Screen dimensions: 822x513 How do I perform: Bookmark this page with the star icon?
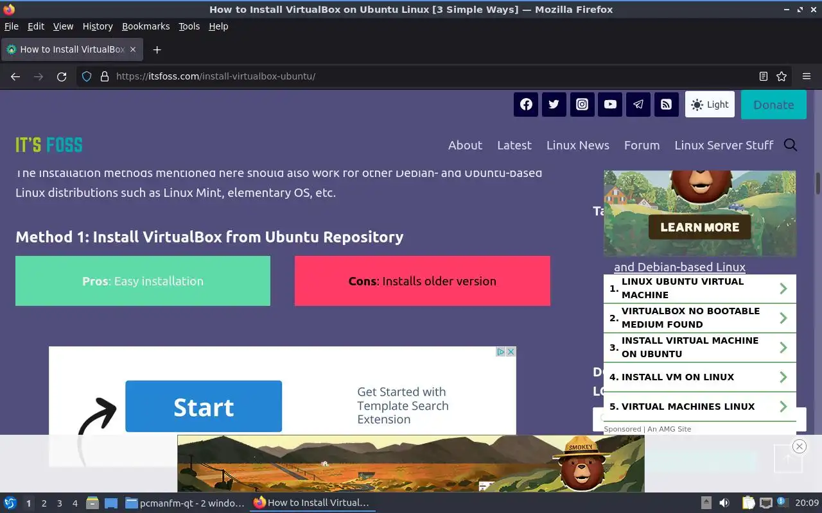pos(782,76)
